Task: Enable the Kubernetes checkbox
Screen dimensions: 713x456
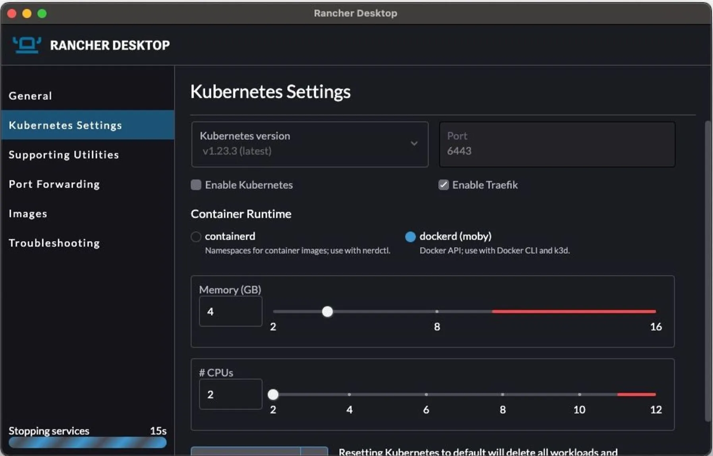Action: 195,185
